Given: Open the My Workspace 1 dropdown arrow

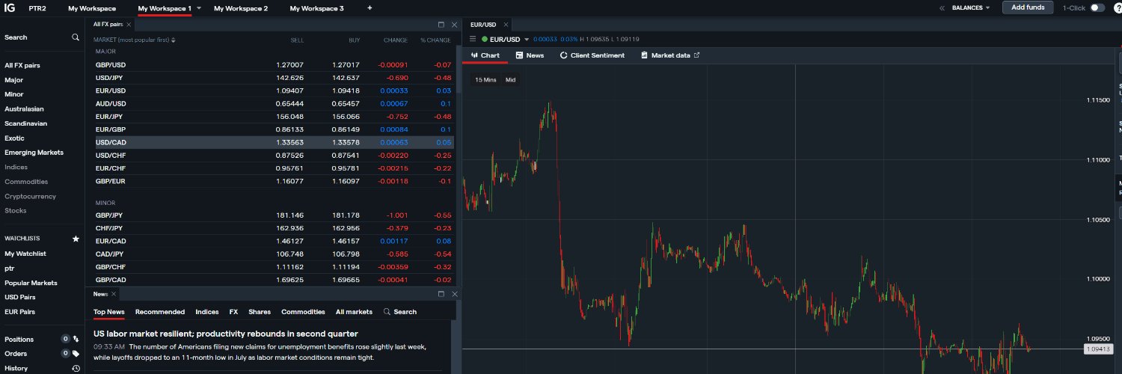Looking at the screenshot, I should [x=199, y=8].
